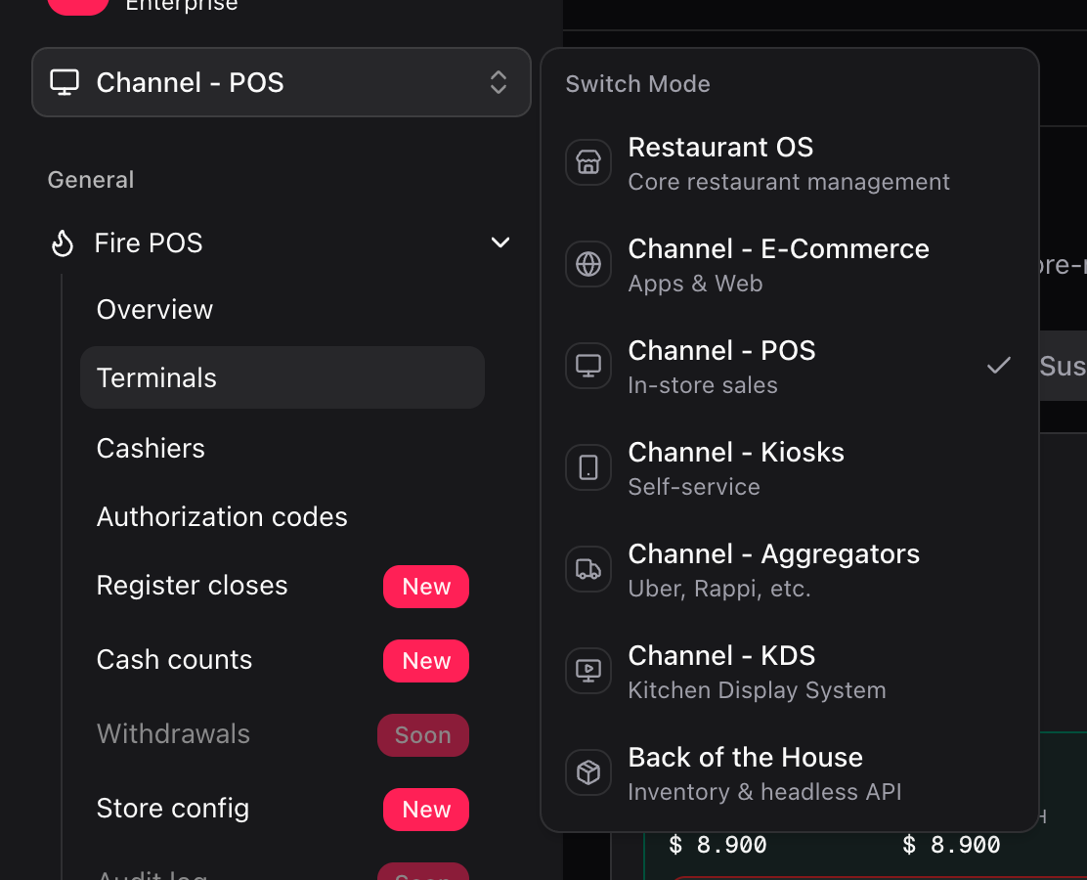Switch to Channel - Kiosks mode
Image resolution: width=1087 pixels, height=880 pixels.
790,468
